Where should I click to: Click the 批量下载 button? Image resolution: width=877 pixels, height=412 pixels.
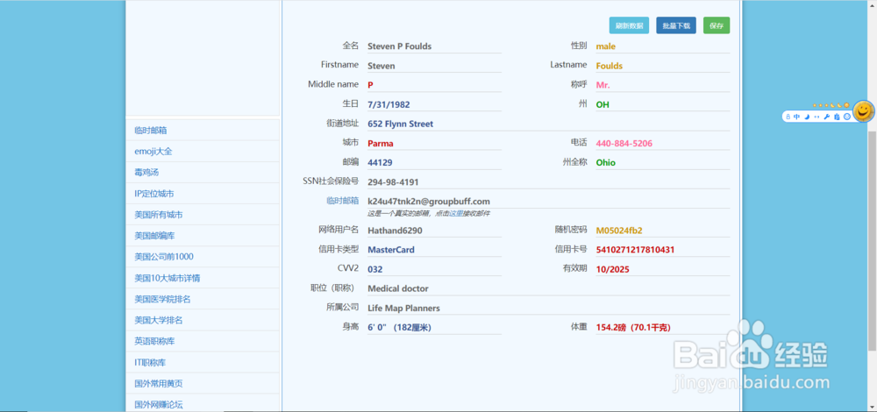[x=676, y=25]
